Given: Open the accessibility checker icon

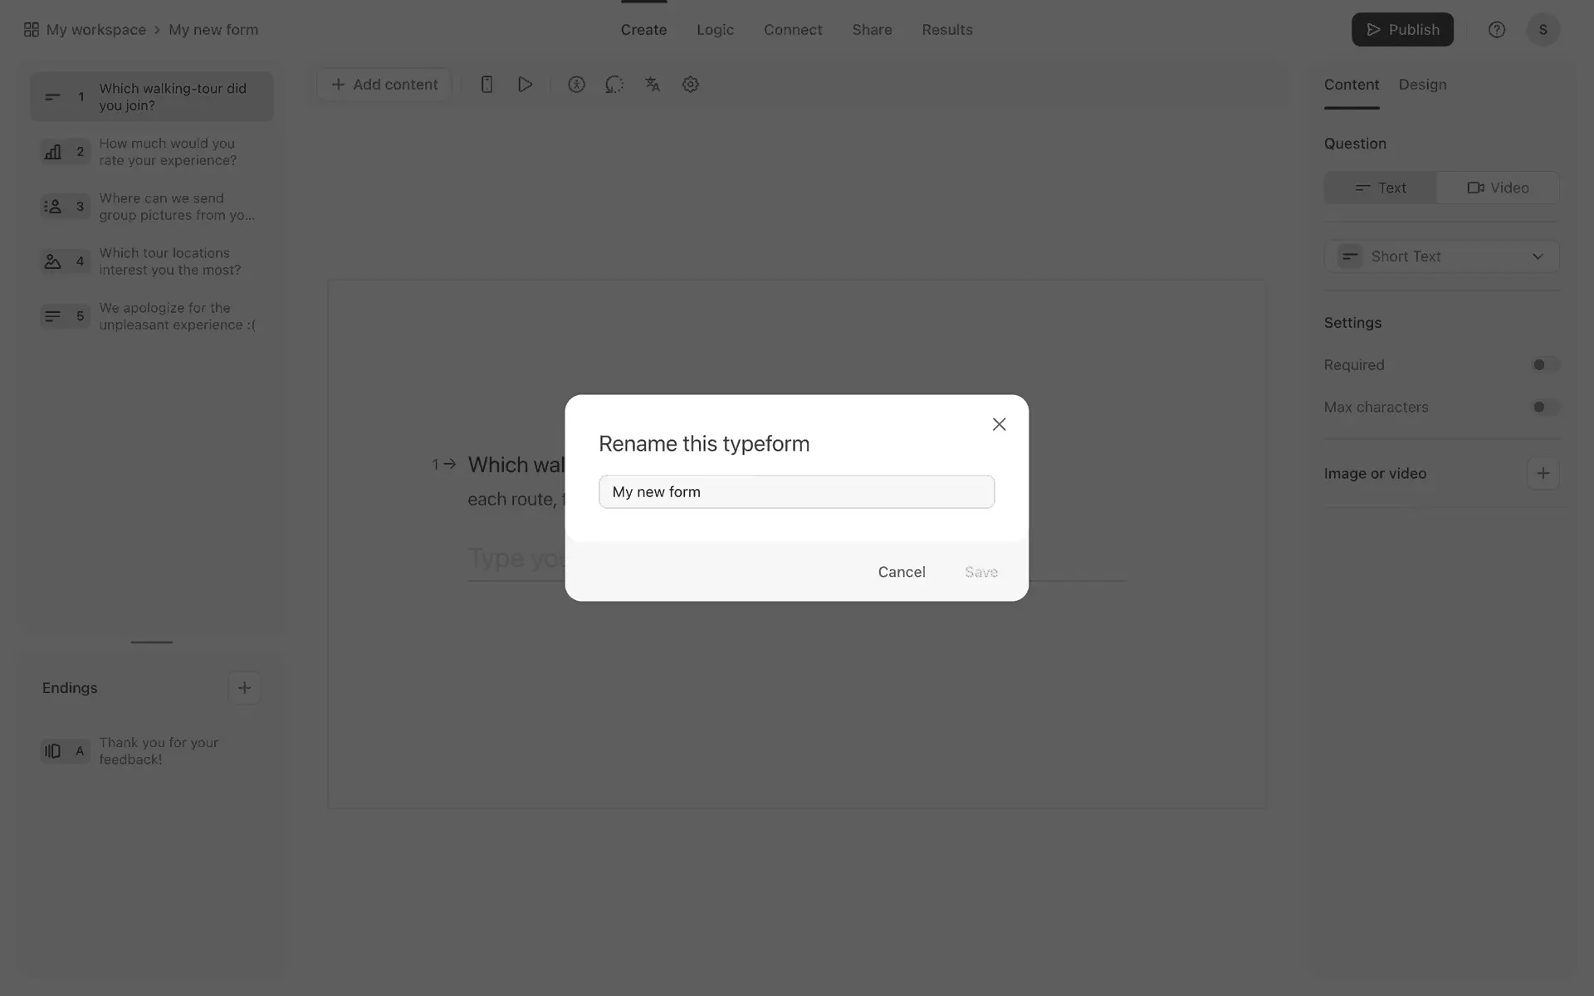Looking at the screenshot, I should pos(576,85).
